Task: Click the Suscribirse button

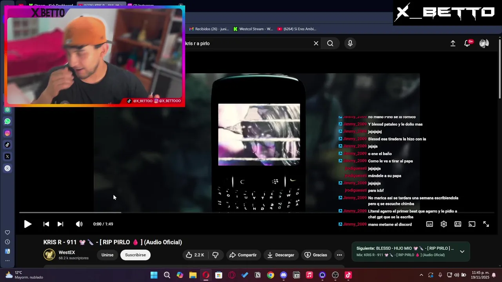Action: point(135,255)
